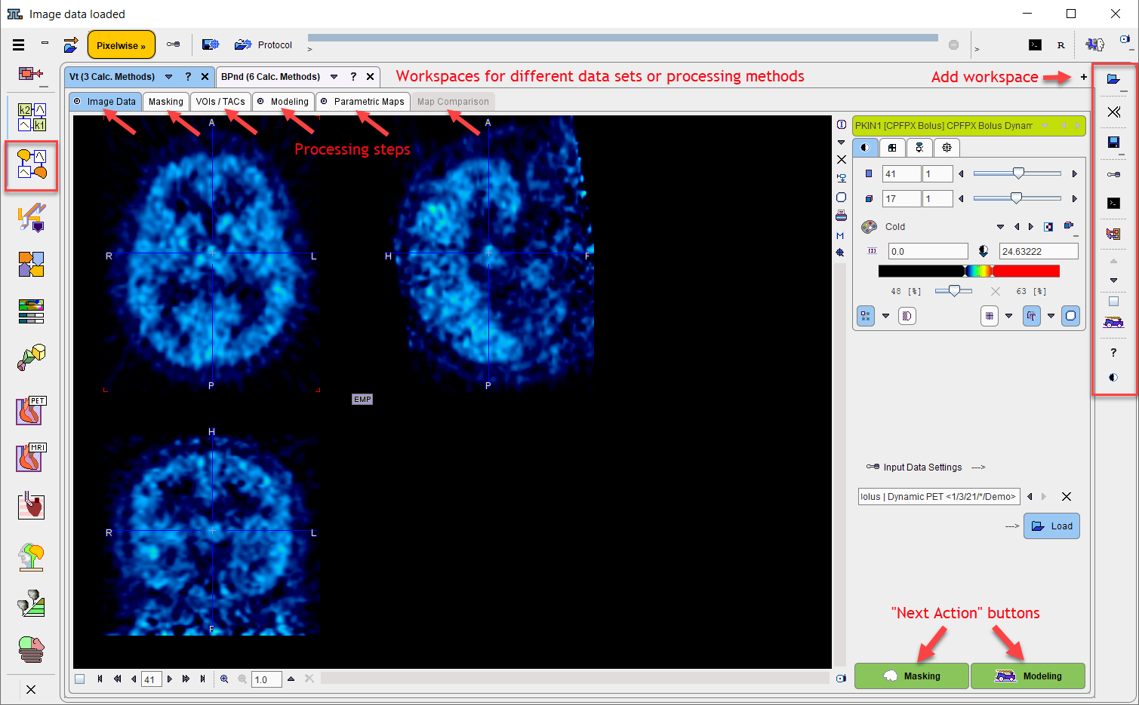Click the color palette icon next to Cold
This screenshot has width=1139, height=705.
[x=870, y=226]
